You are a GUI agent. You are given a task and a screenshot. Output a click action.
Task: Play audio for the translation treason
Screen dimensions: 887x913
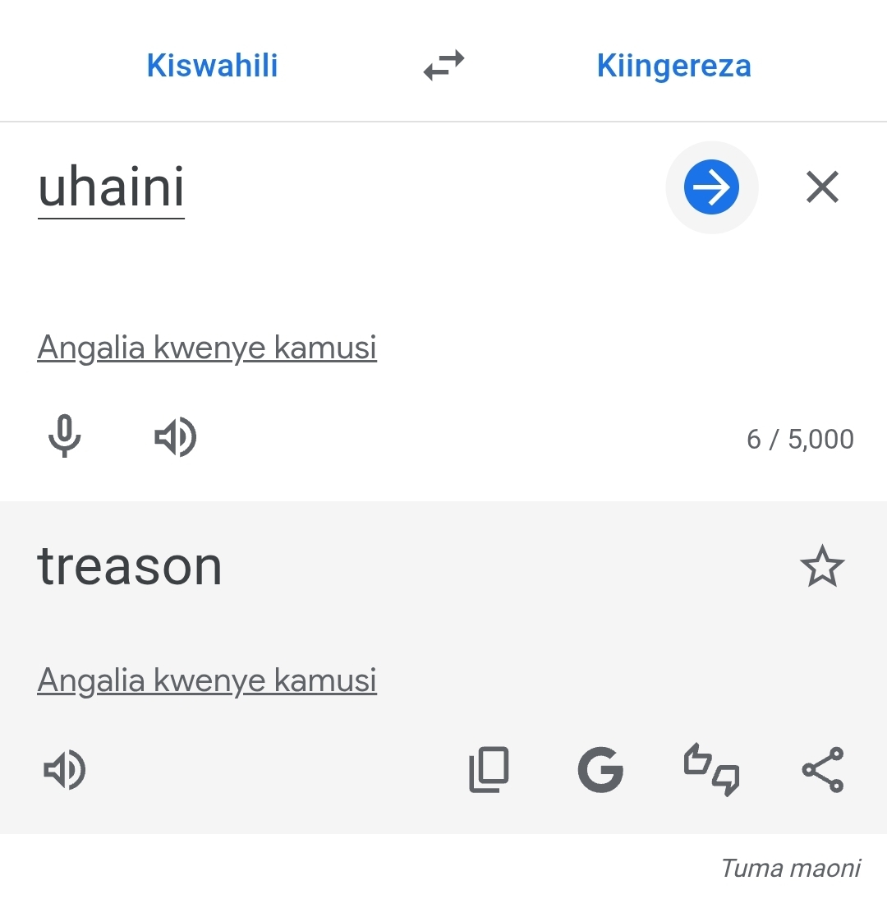(x=64, y=770)
